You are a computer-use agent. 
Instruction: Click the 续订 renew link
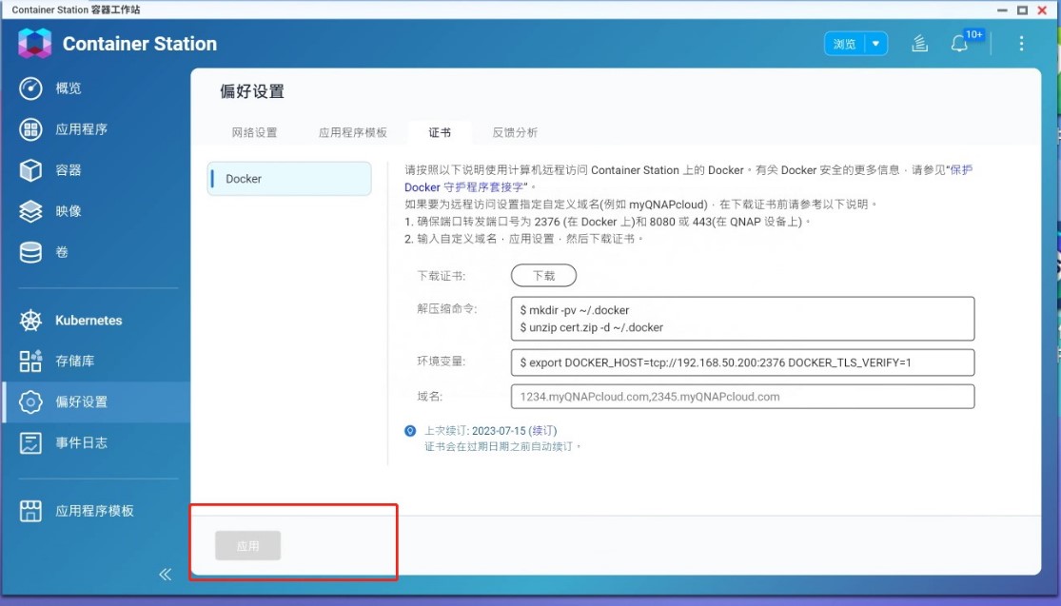(542, 431)
